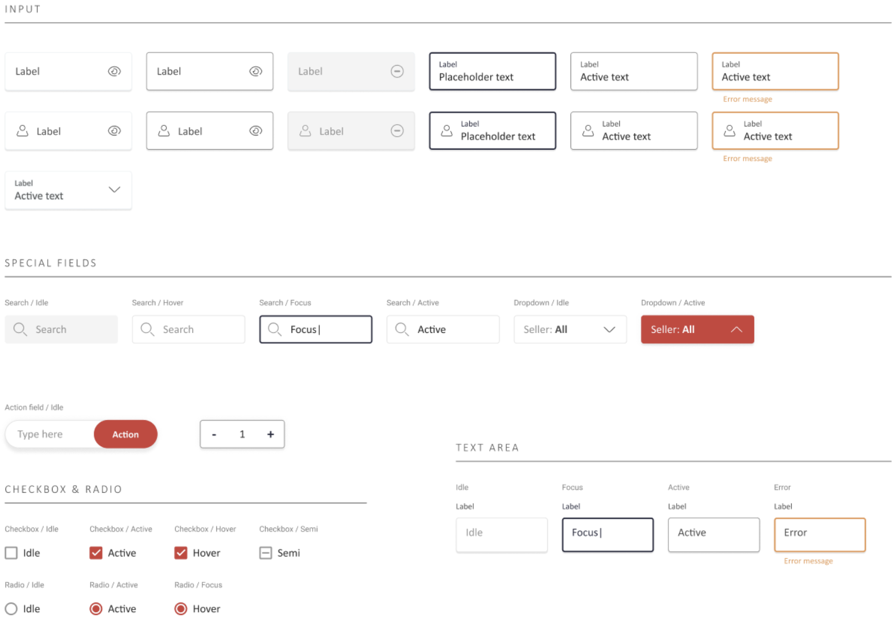Click the minus-circle icon in the disabled Label field with user icon
Screen dimensions: 894x630
pyautogui.click(x=397, y=131)
